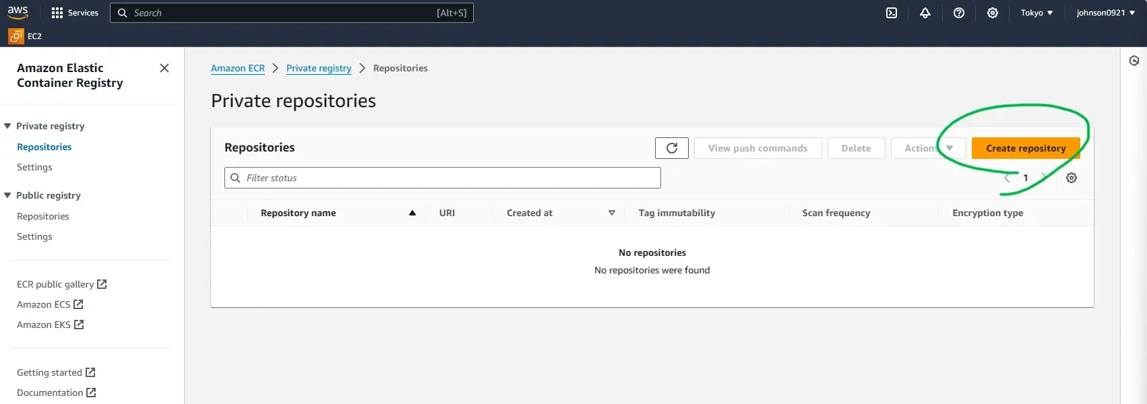Open the Getting started link
Image resolution: width=1147 pixels, height=404 pixels.
pyautogui.click(x=56, y=372)
